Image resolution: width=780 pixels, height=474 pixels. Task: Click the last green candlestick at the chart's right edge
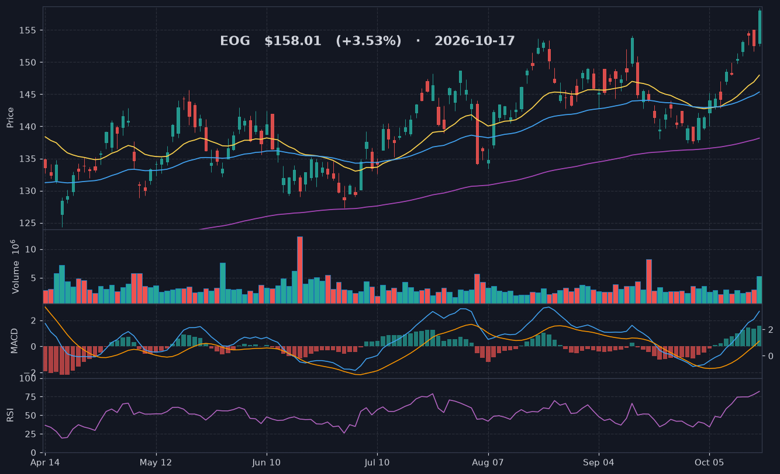760,27
